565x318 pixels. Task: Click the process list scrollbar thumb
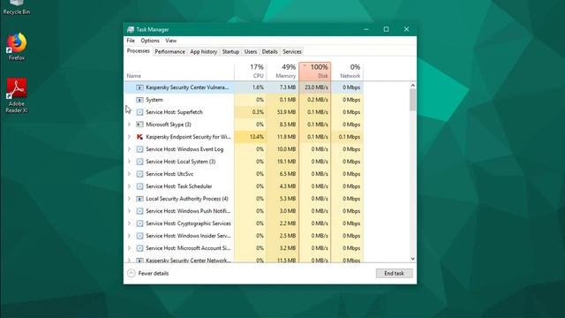tap(413, 100)
